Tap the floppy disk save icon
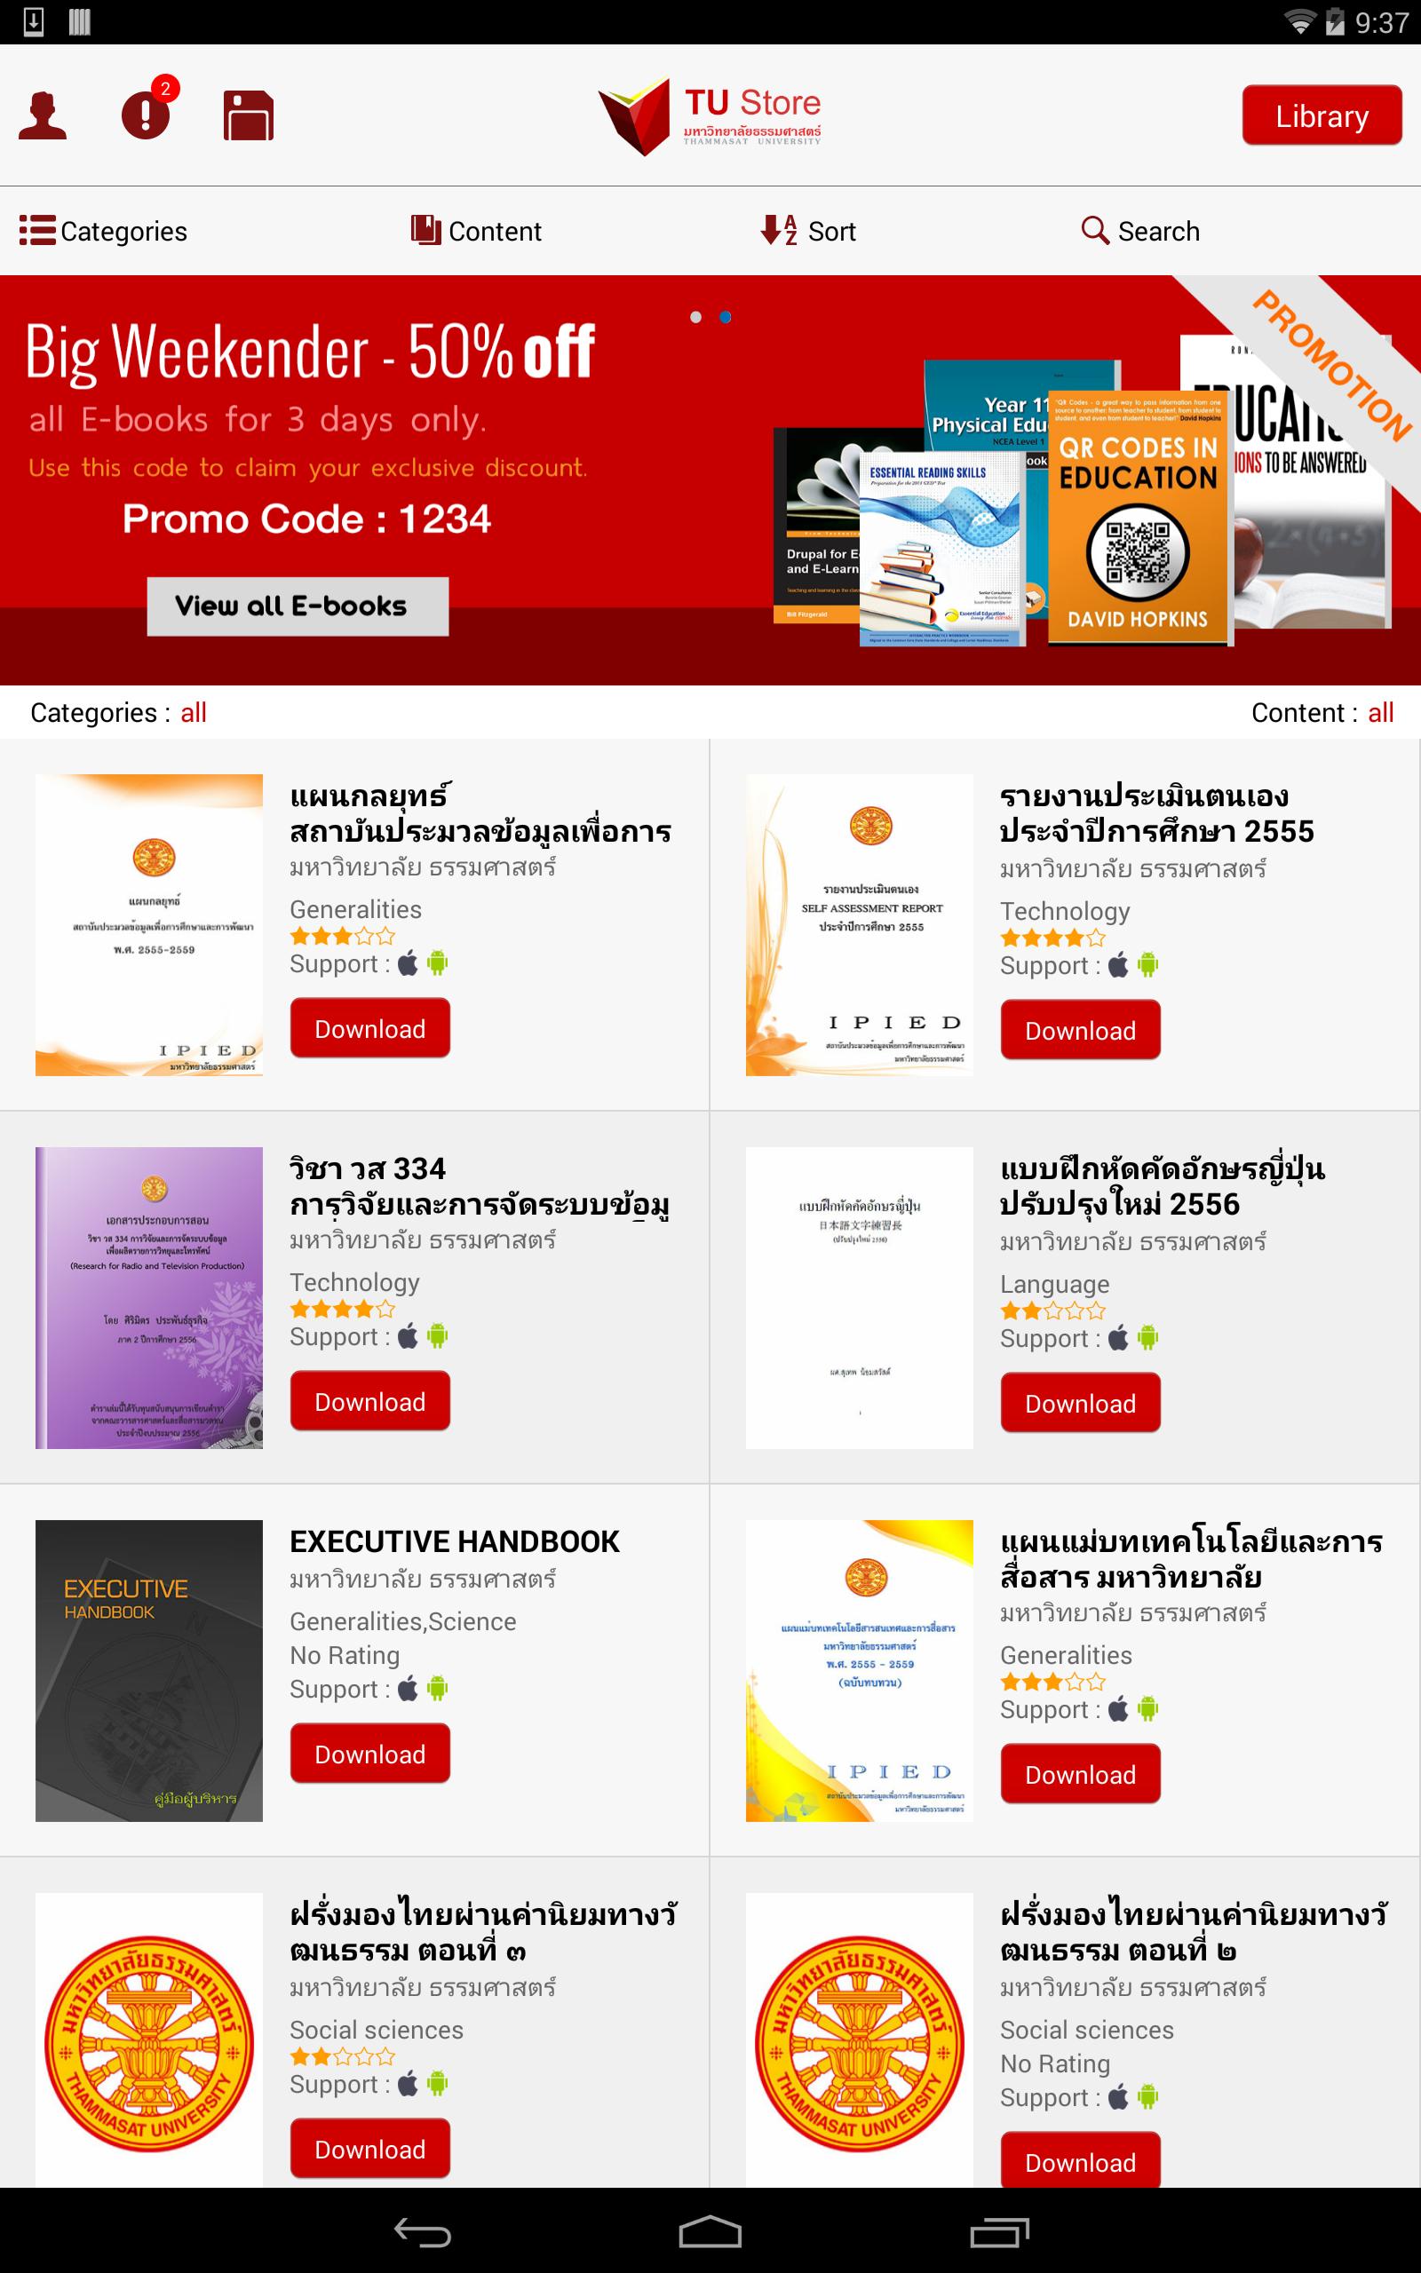The image size is (1421, 2273). (248, 115)
